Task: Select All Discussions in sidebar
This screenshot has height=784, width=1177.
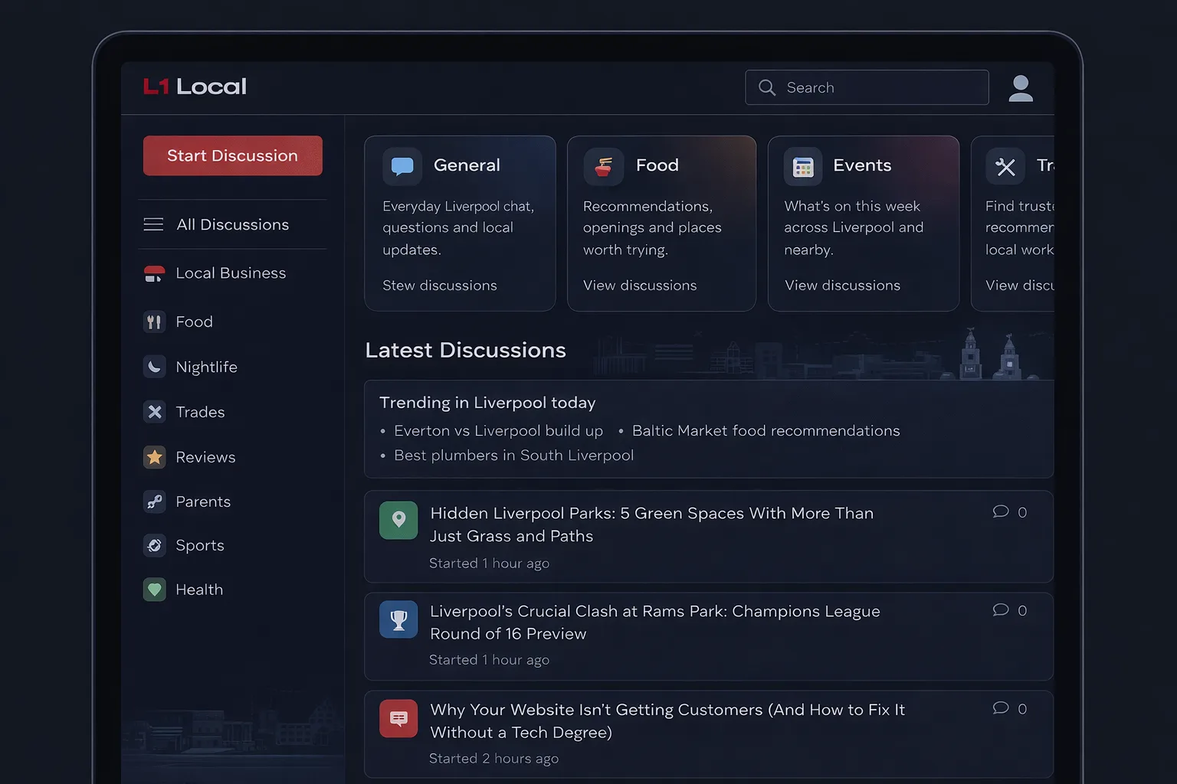Action: tap(232, 224)
